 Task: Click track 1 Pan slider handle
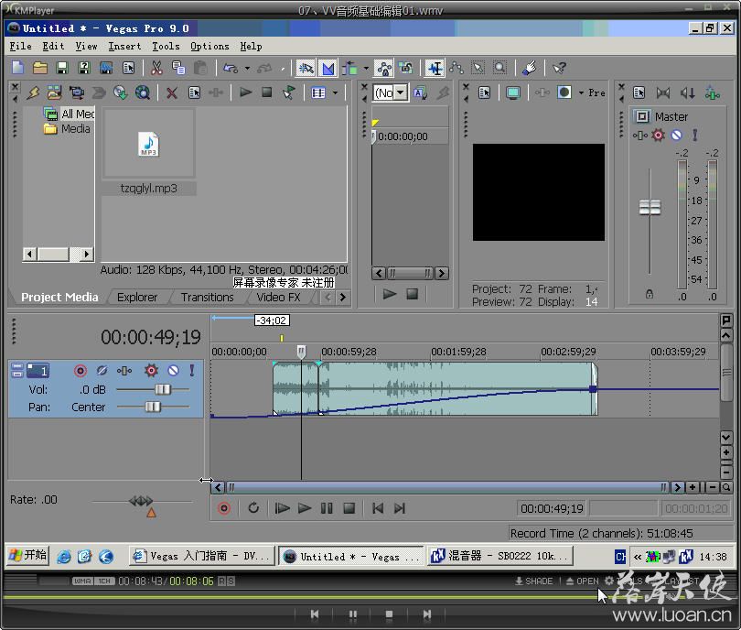pyautogui.click(x=153, y=407)
